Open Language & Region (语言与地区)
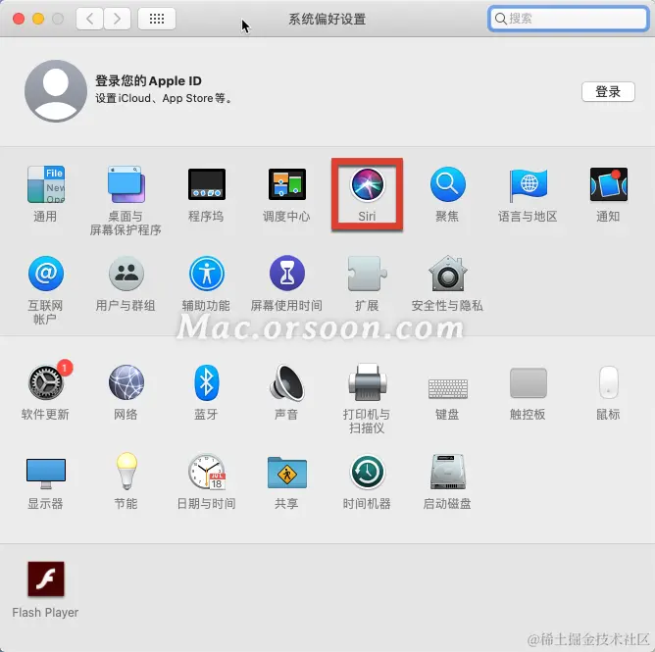 [x=528, y=184]
